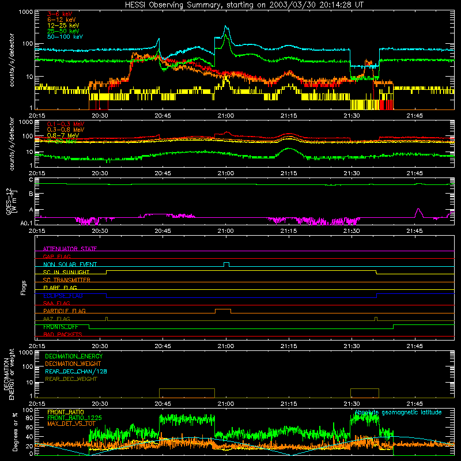Click the 21:15 tick label under GOES panel
Viewport: 461px width, 461px height.
click(x=289, y=231)
